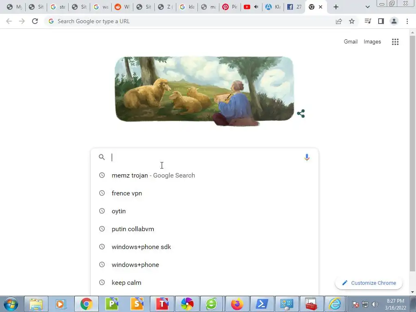Open red toolbox app in taskbar
Image resolution: width=416 pixels, height=312 pixels.
click(x=311, y=304)
